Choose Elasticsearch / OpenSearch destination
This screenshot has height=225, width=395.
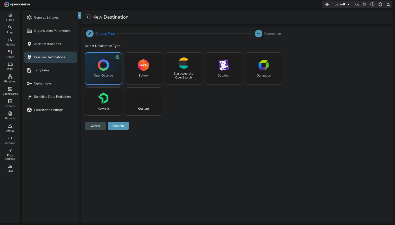tap(184, 69)
